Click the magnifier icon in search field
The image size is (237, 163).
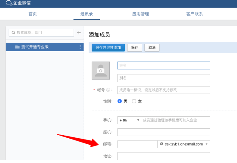tap(14, 33)
